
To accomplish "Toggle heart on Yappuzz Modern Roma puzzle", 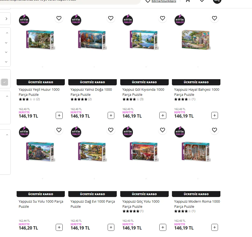I will click(214, 130).
